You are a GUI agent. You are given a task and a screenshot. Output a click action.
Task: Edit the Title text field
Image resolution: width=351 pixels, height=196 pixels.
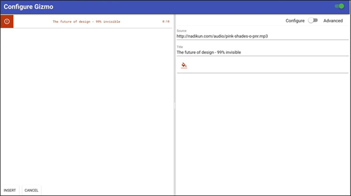point(263,52)
